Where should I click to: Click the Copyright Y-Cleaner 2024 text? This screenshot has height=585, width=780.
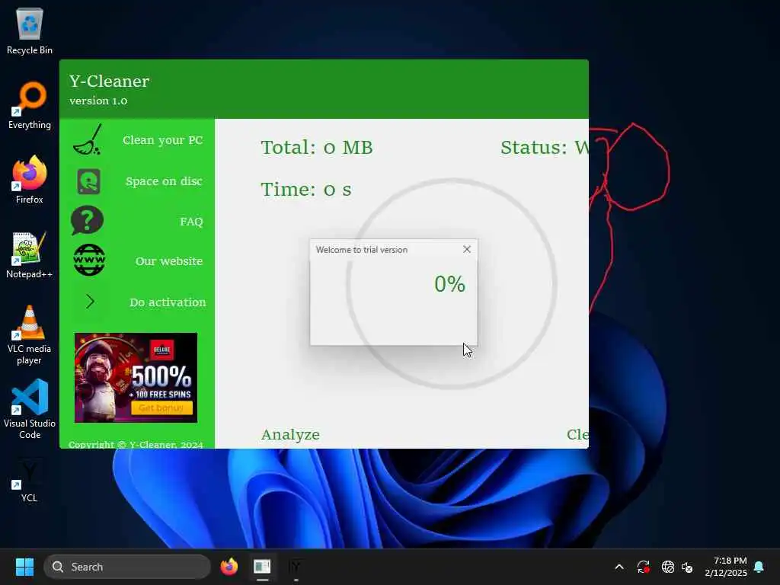coord(136,444)
